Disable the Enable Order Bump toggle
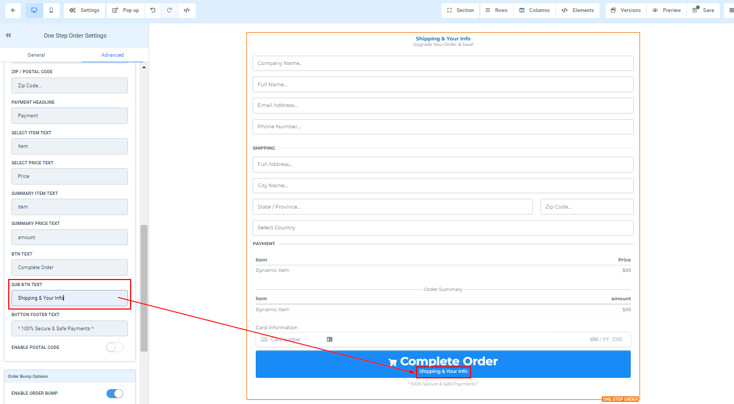Screen dimensions: 734x404 coord(114,394)
